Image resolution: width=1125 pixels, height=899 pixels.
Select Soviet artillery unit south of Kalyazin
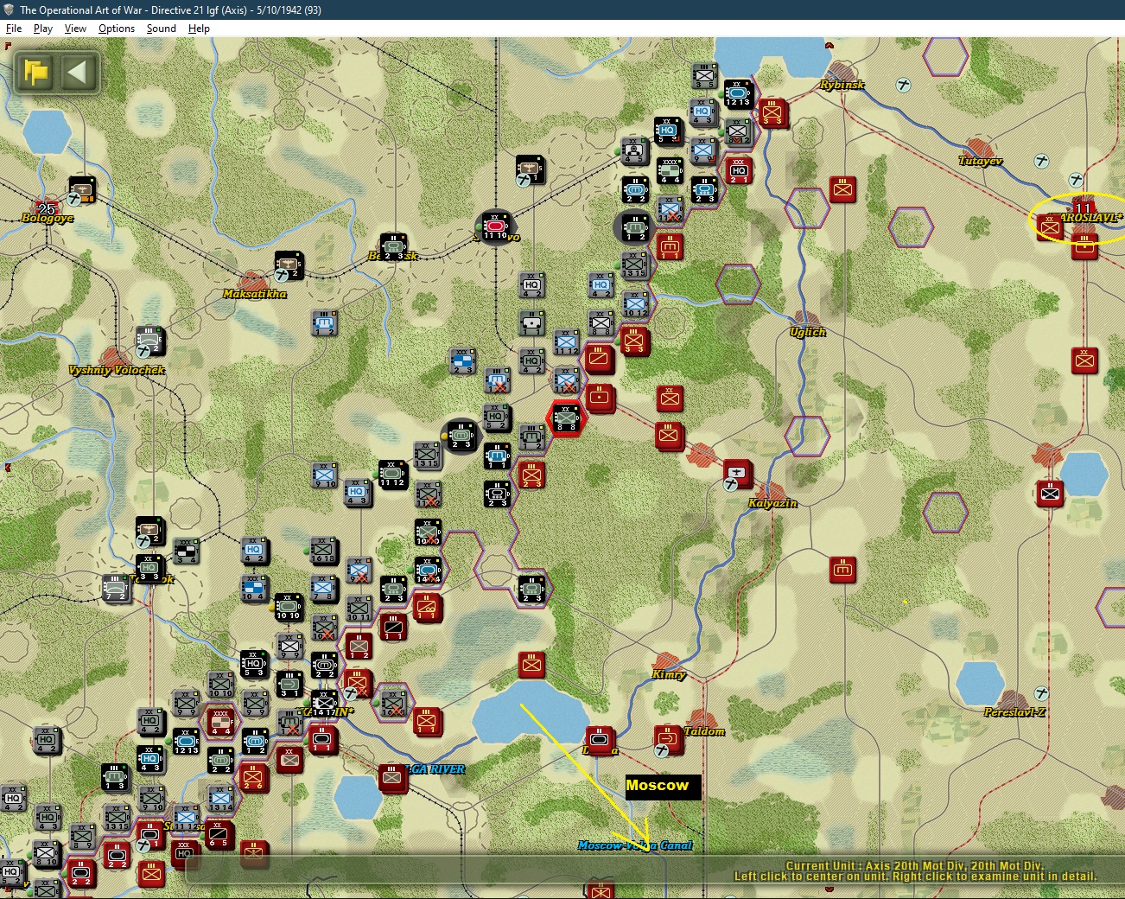pos(842,570)
